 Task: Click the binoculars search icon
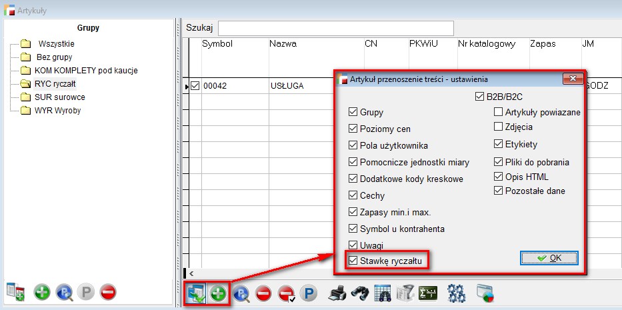coord(360,293)
